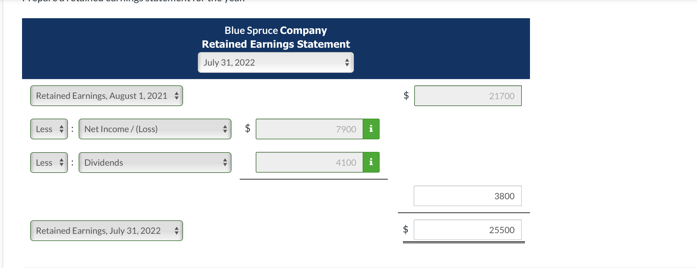Image resolution: width=697 pixels, height=268 pixels.
Task: Click the arrows on Retained Earnings, August 1 selector
Action: (x=177, y=96)
